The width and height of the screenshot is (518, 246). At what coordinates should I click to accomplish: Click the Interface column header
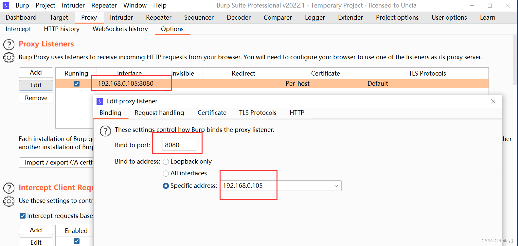pyautogui.click(x=129, y=73)
